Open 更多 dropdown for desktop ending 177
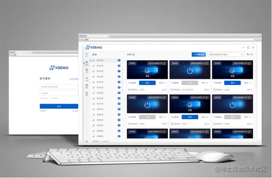This screenshot has height=178, width=272. pos(205,83)
